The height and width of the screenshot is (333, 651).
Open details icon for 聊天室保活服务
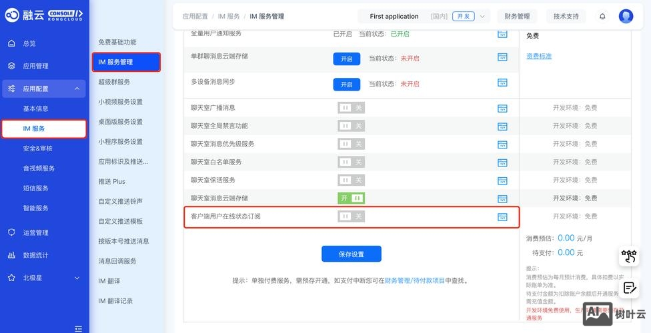502,180
